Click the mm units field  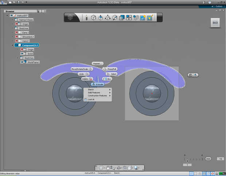(208, 159)
